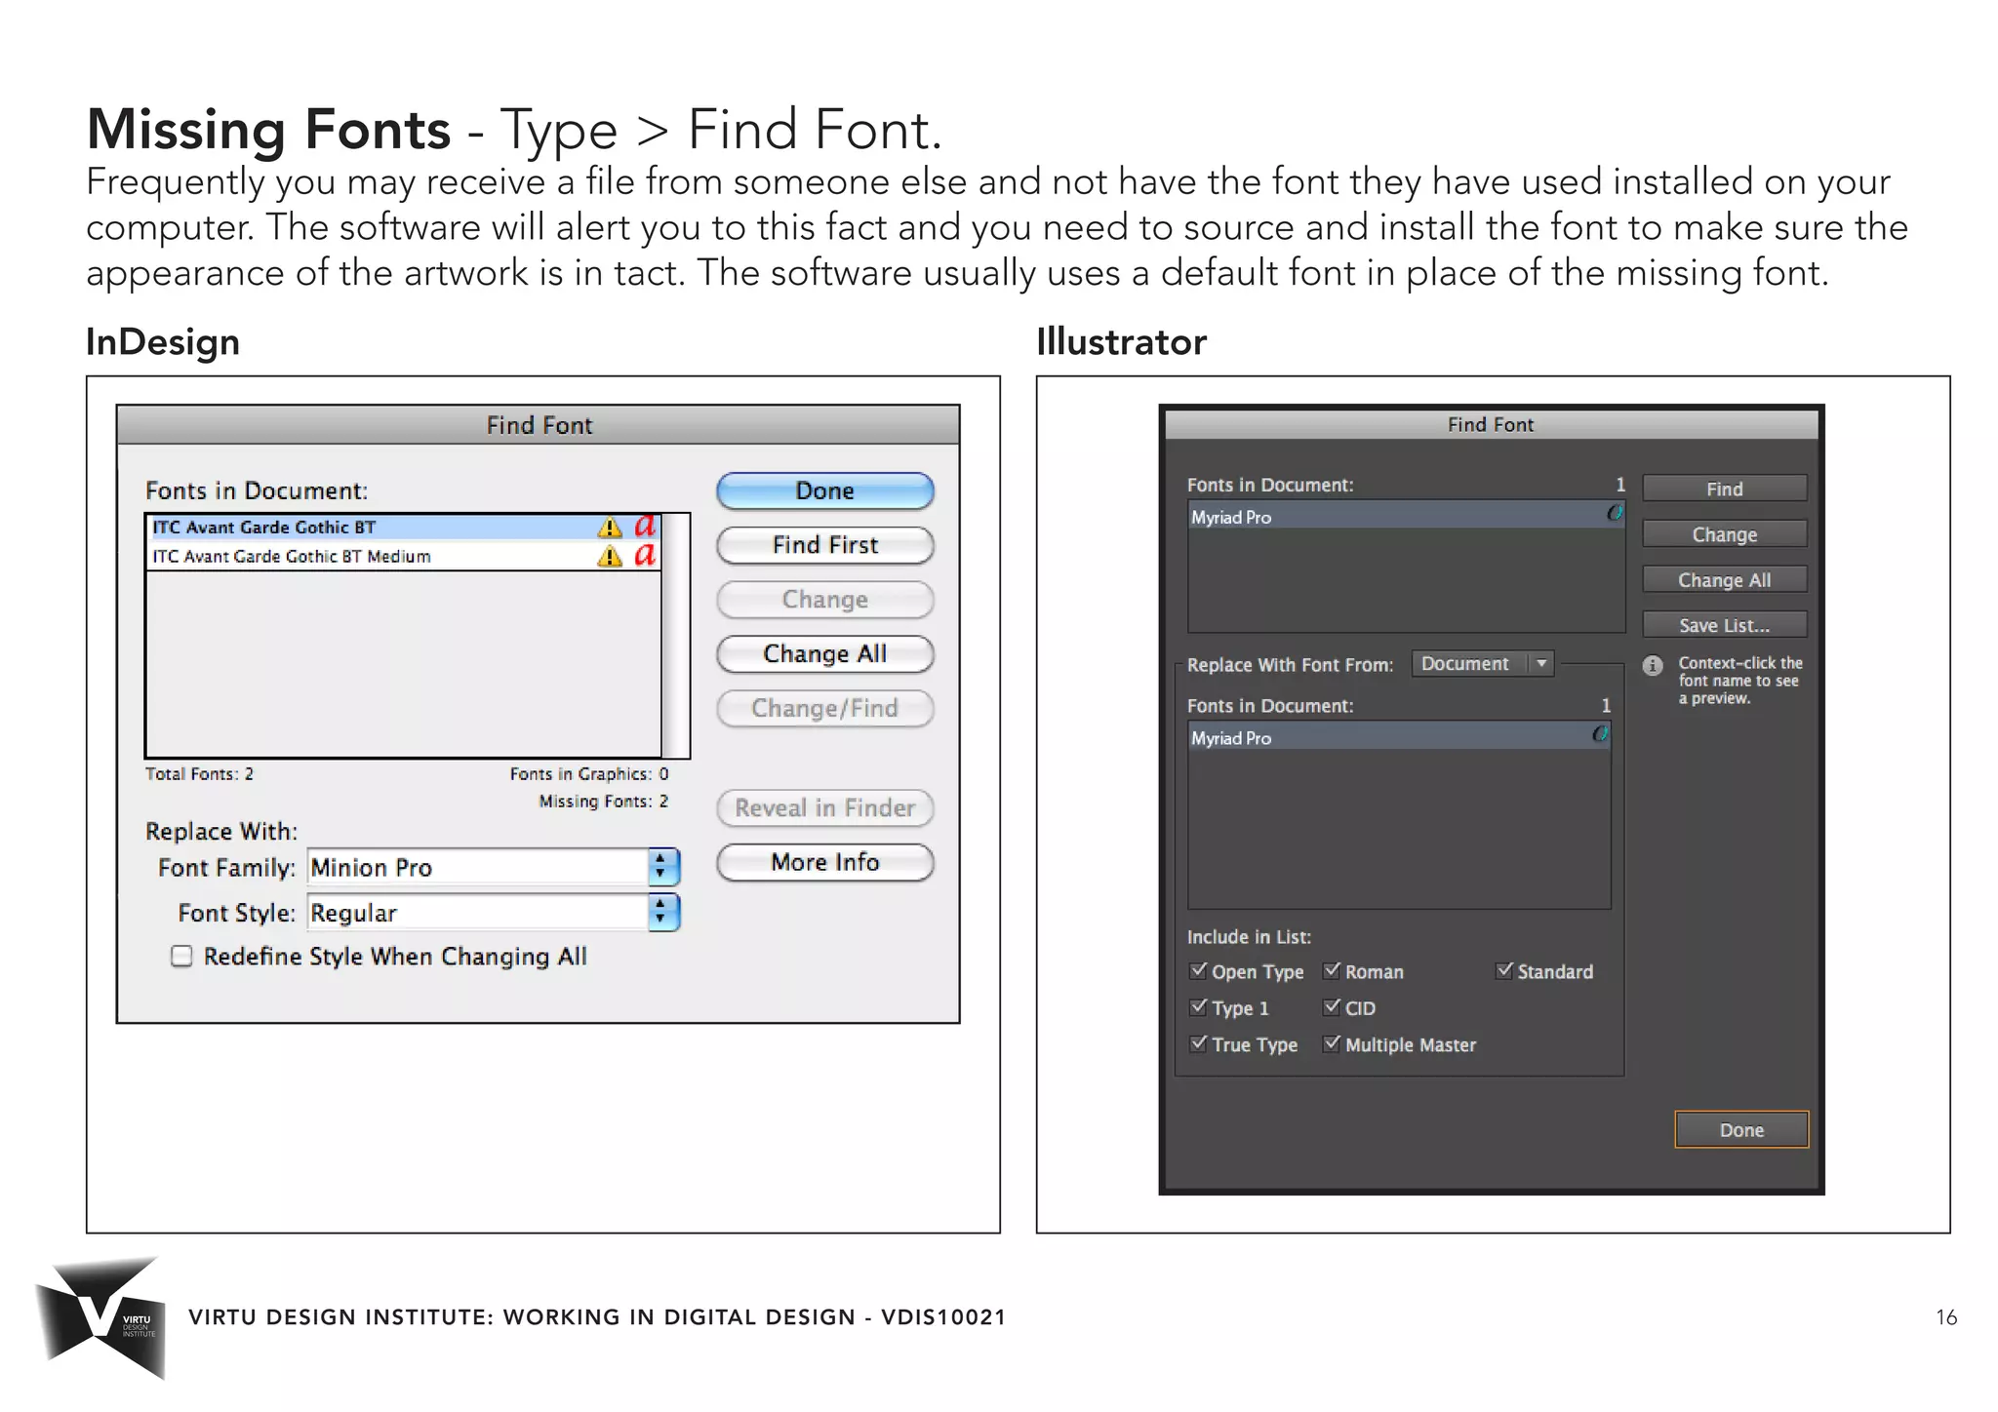Click info icon beside Context-click hint

(1652, 666)
